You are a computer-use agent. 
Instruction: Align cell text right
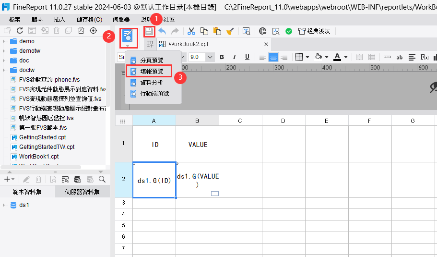pos(284,57)
